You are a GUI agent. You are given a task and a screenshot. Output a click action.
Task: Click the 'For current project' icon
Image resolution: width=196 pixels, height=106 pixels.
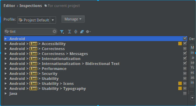[45, 5]
